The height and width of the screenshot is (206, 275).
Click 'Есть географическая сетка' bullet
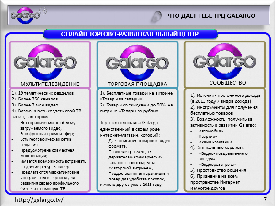pyautogui.click(x=46, y=139)
